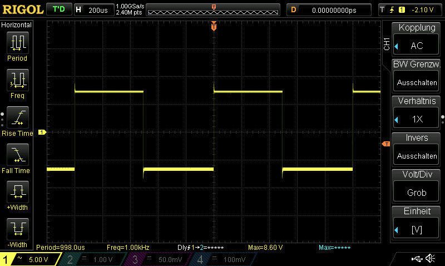Click the Dly 1→2 measurement readout
Image resolution: width=445 pixels, height=266 pixels.
pos(200,247)
